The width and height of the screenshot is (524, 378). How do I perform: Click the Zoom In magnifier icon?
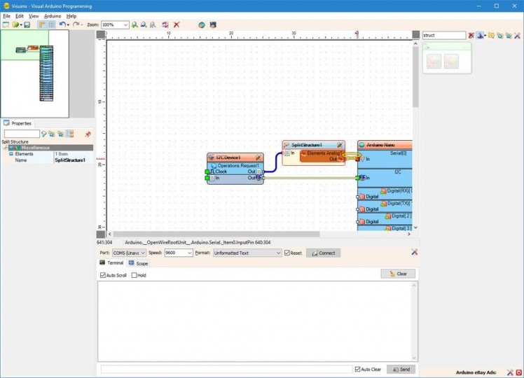(135, 24)
